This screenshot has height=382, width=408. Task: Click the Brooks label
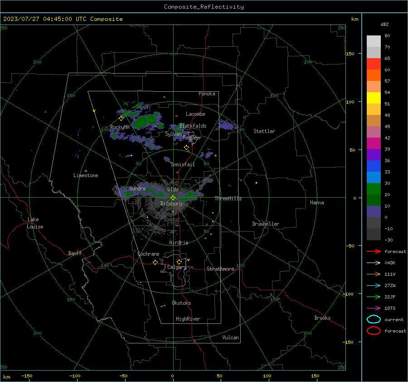(322, 318)
